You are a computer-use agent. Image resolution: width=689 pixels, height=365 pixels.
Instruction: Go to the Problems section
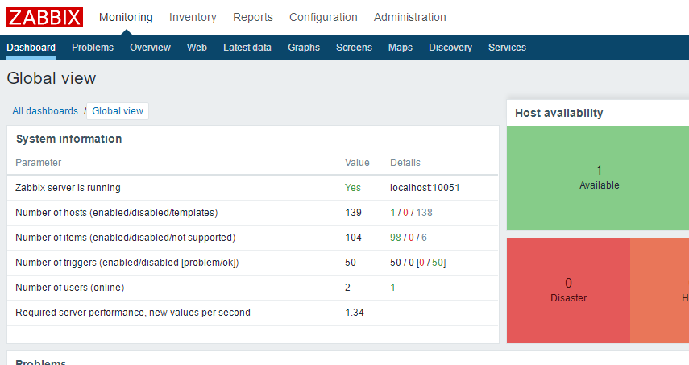point(93,48)
